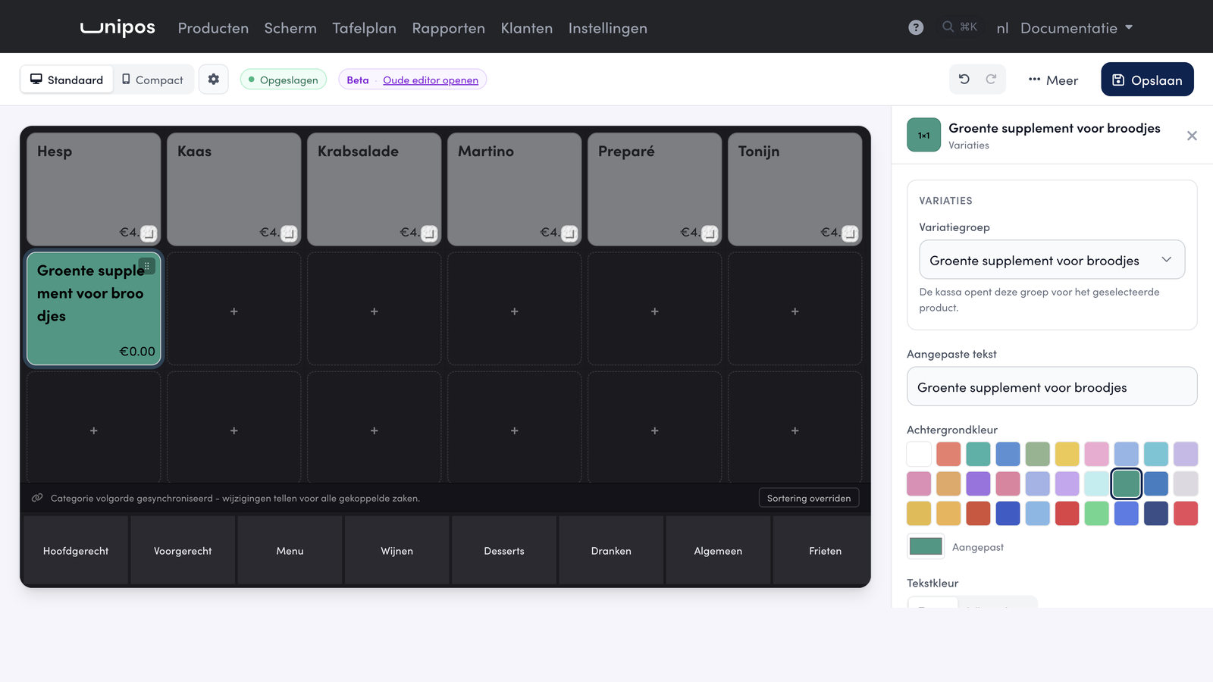Screen dimensions: 1213x682
Task: Click the search magnifier icon
Action: tap(948, 27)
